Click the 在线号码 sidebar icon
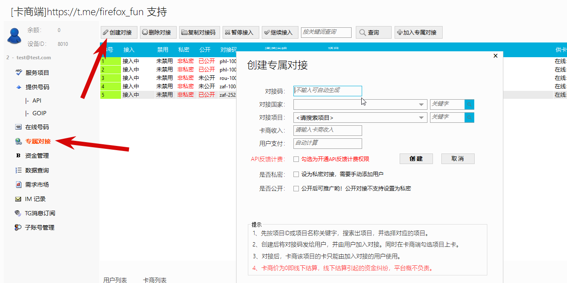 tap(18, 127)
